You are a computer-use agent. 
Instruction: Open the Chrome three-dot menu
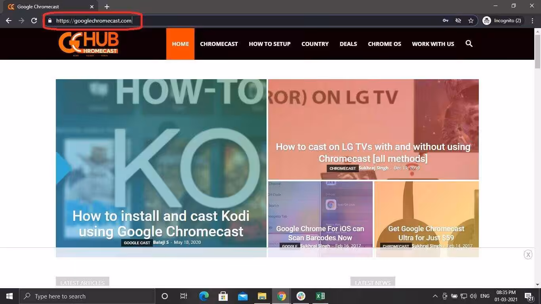(533, 21)
